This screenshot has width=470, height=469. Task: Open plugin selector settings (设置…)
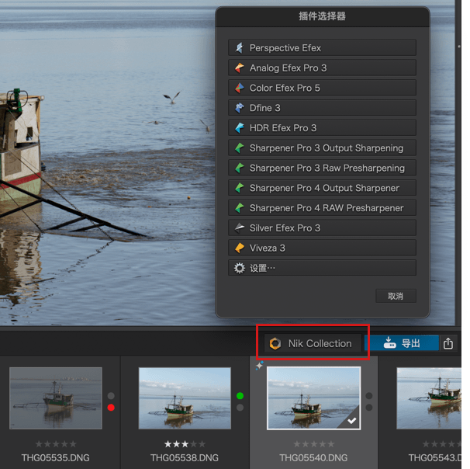point(322,268)
